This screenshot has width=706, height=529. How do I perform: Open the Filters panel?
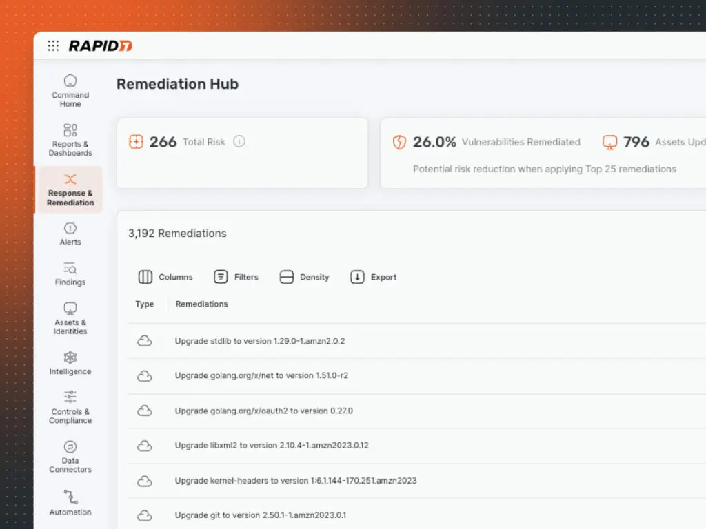(236, 277)
